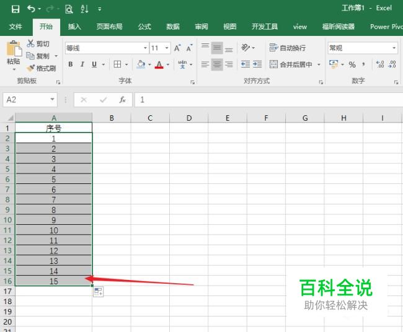Image resolution: width=403 pixels, height=332 pixels.
Task: Click the comma style icon
Action: point(363,64)
